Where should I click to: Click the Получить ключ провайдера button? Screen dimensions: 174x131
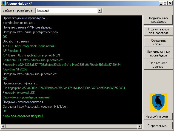(x=158, y=20)
